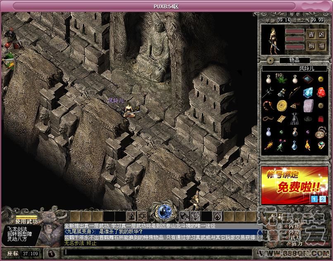Screen dimensions: 333x261
Task: Click the central blue orb emblem
Action: tap(165, 211)
